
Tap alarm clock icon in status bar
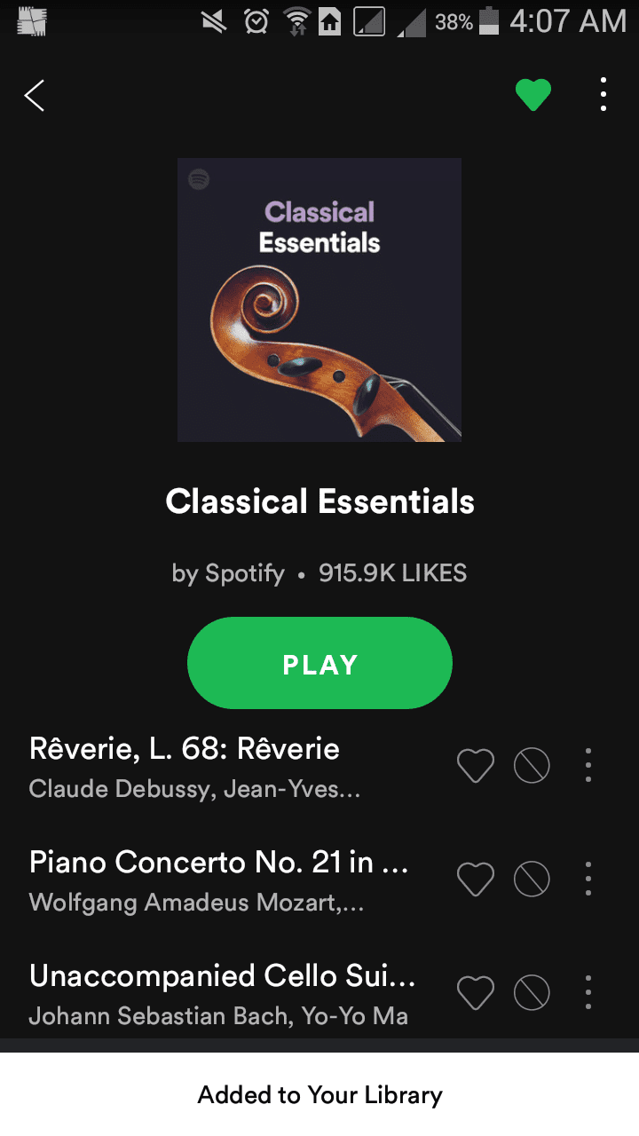pyautogui.click(x=256, y=21)
